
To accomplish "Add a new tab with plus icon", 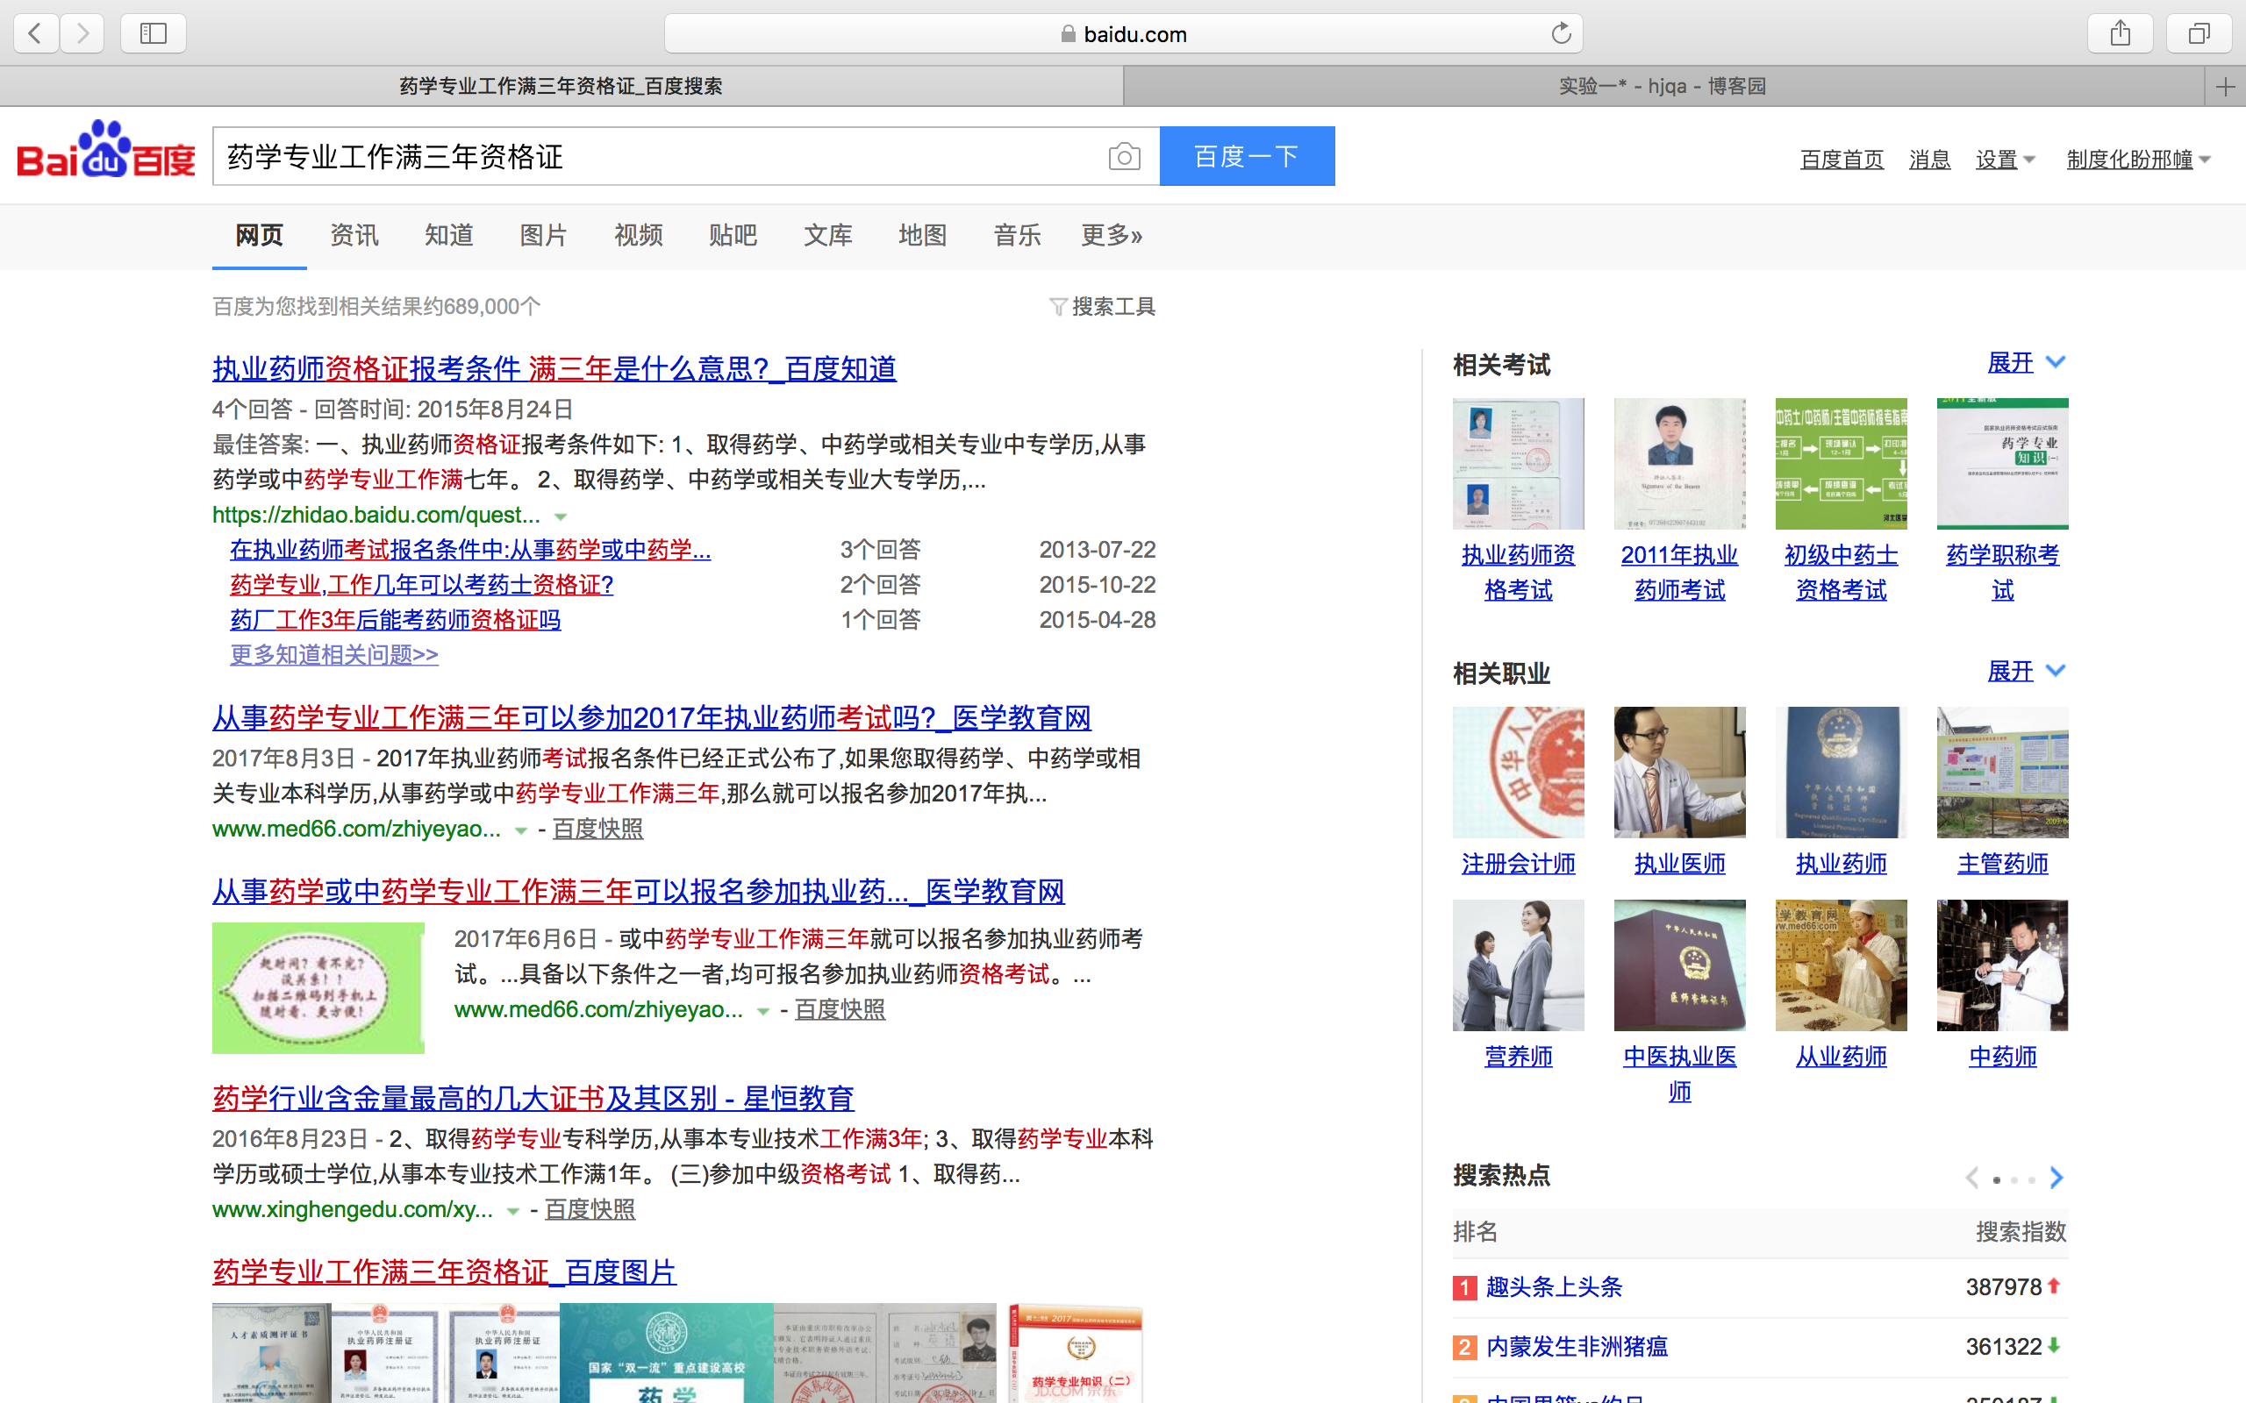I will 2225,87.
